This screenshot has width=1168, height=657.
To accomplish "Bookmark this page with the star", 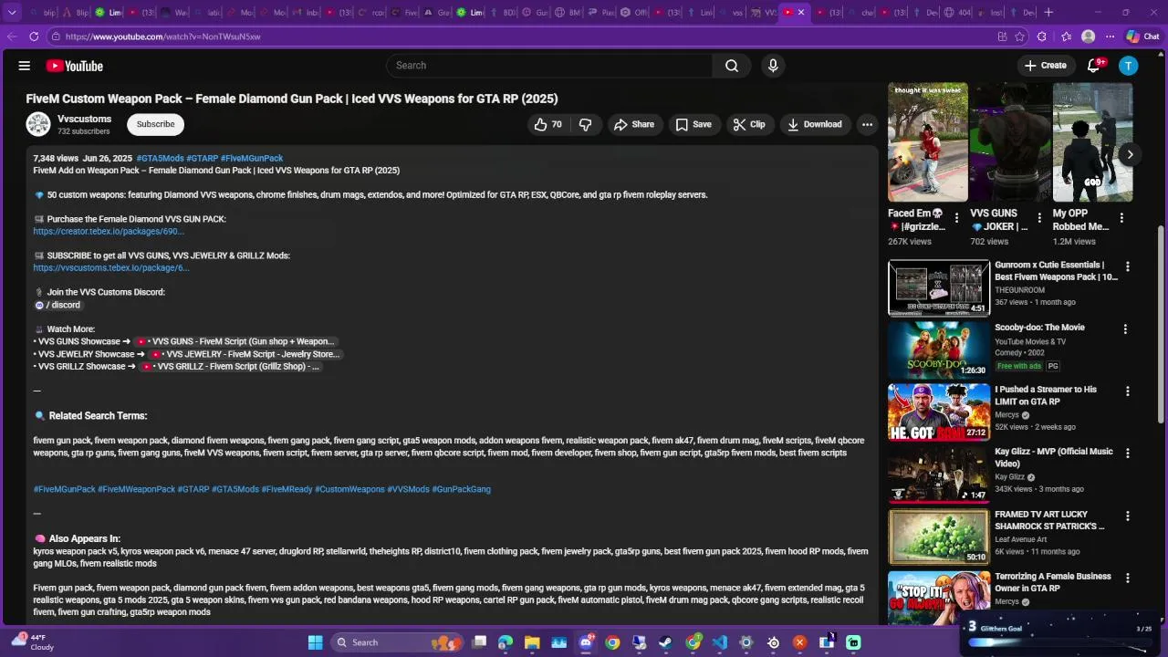I will [1022, 36].
